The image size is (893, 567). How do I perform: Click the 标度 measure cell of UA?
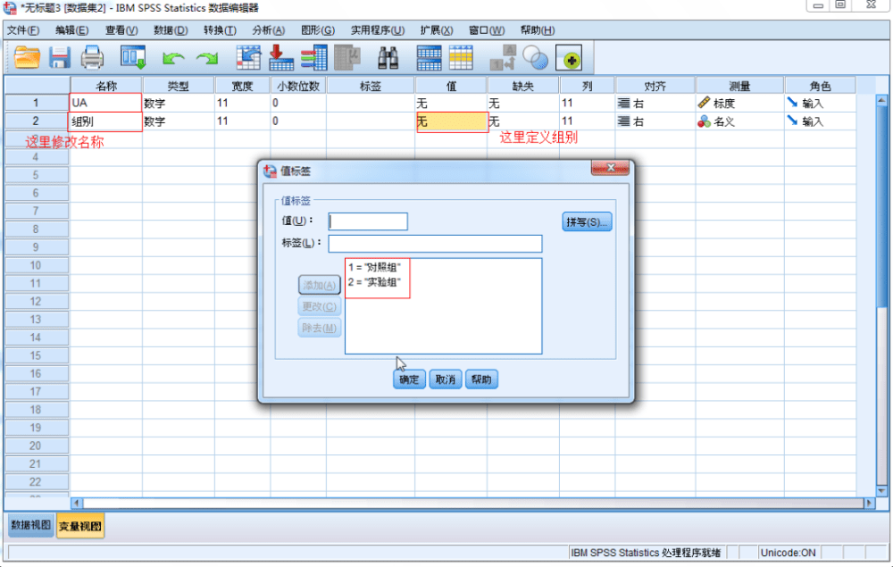point(739,103)
